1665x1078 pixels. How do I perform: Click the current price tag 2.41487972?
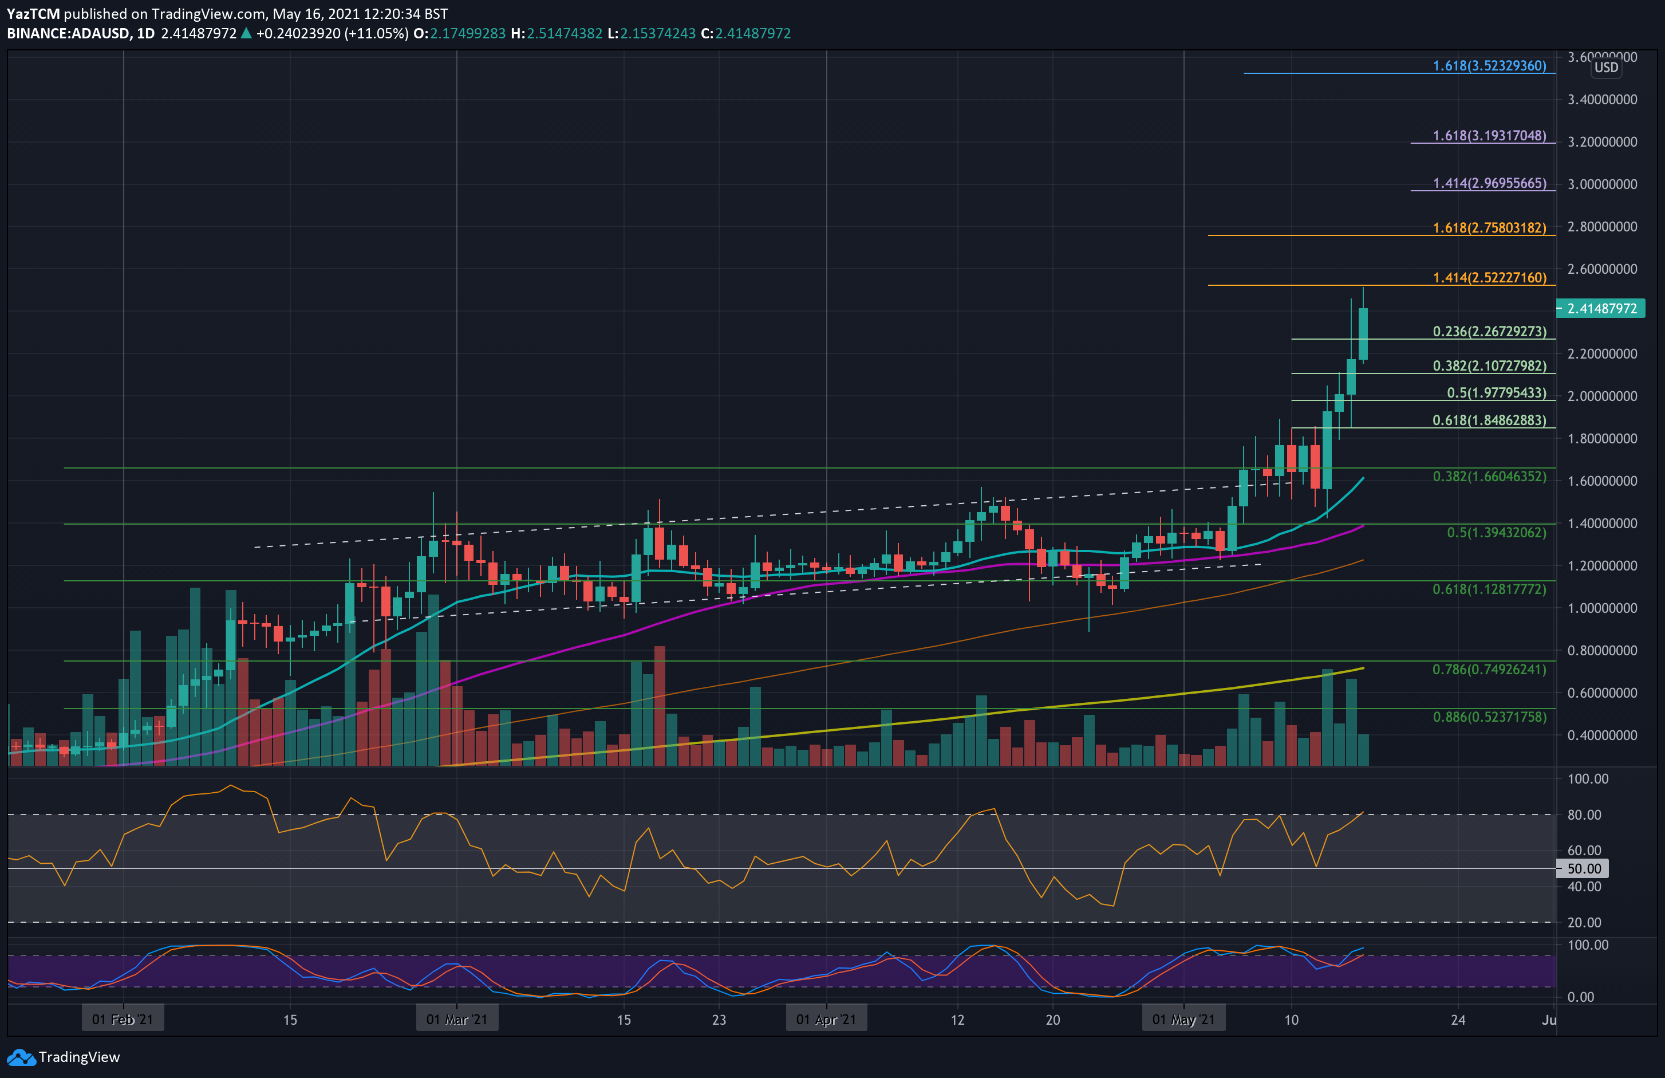click(1601, 309)
